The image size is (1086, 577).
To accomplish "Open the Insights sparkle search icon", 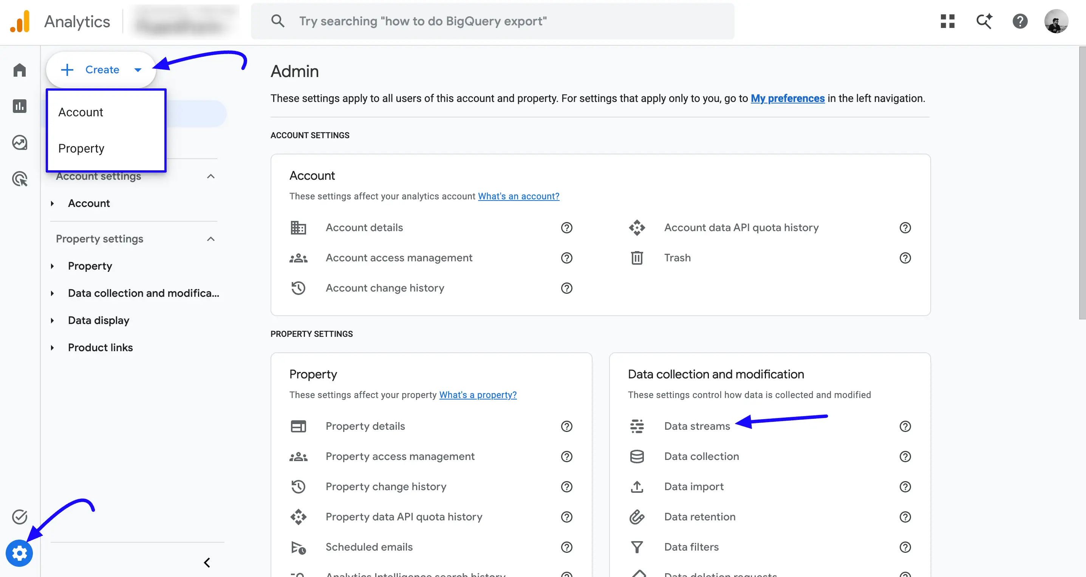I will tap(984, 21).
